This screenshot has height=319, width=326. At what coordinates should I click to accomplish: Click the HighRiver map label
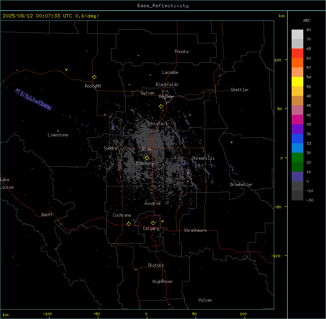coord(163,281)
